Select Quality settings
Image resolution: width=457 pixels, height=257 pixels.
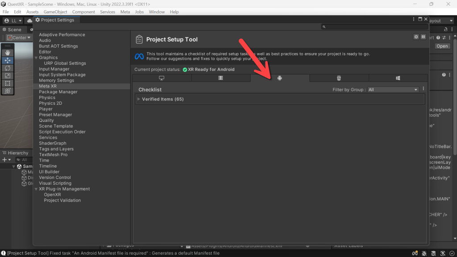tap(46, 120)
